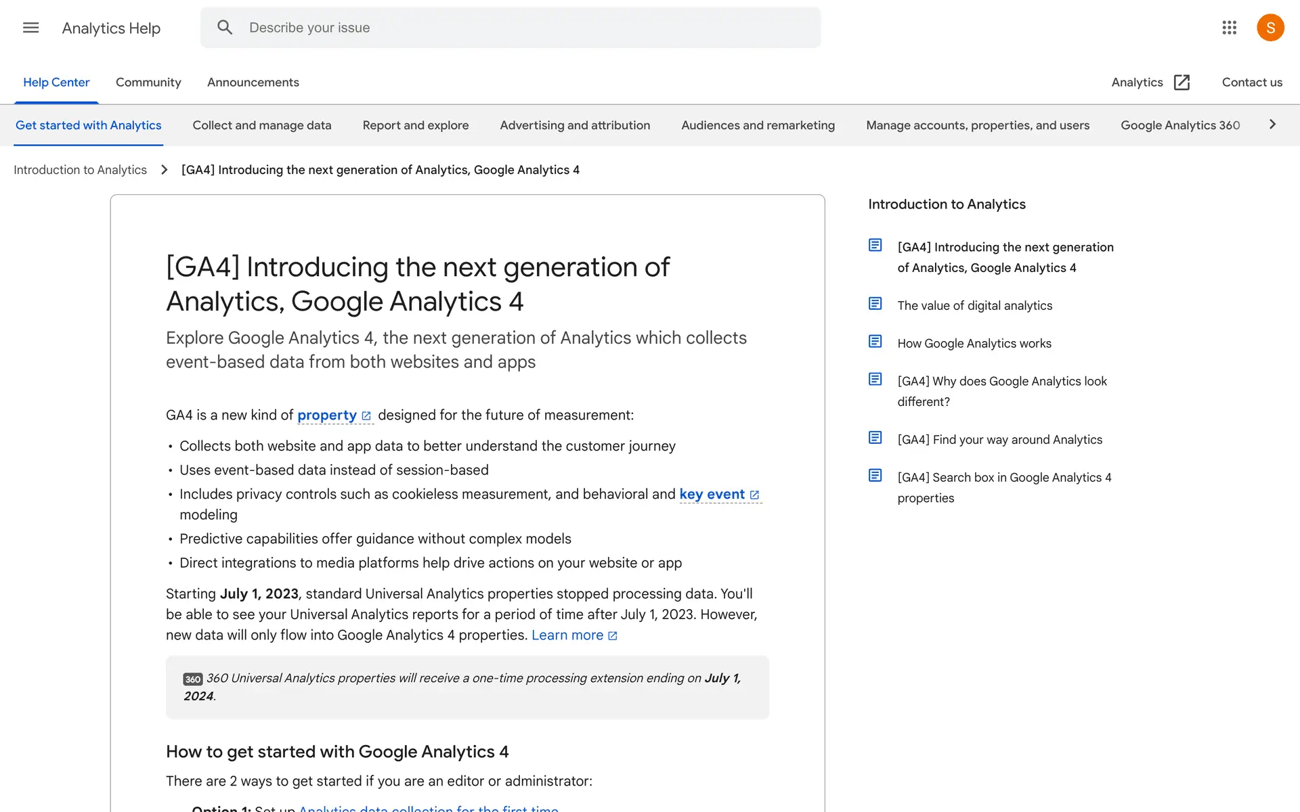This screenshot has width=1300, height=812.
Task: Open the account avatar menu
Action: [1270, 28]
